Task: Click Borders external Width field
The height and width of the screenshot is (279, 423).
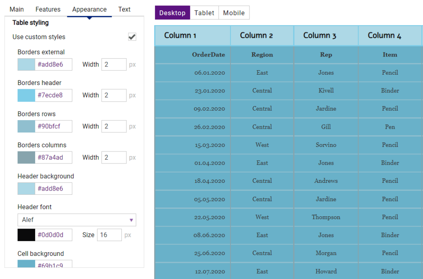Action: point(114,64)
